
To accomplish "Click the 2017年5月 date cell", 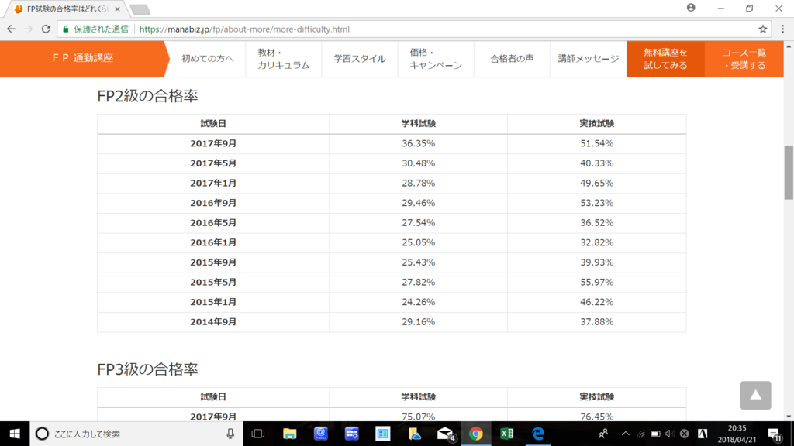I will click(x=213, y=163).
